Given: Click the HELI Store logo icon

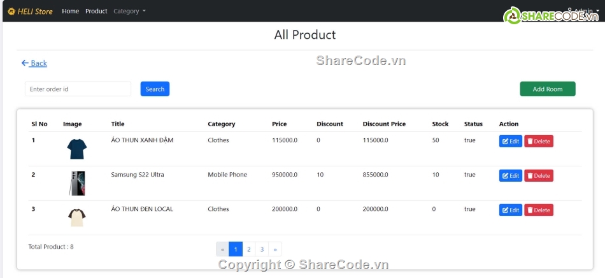Looking at the screenshot, I should 11,11.
